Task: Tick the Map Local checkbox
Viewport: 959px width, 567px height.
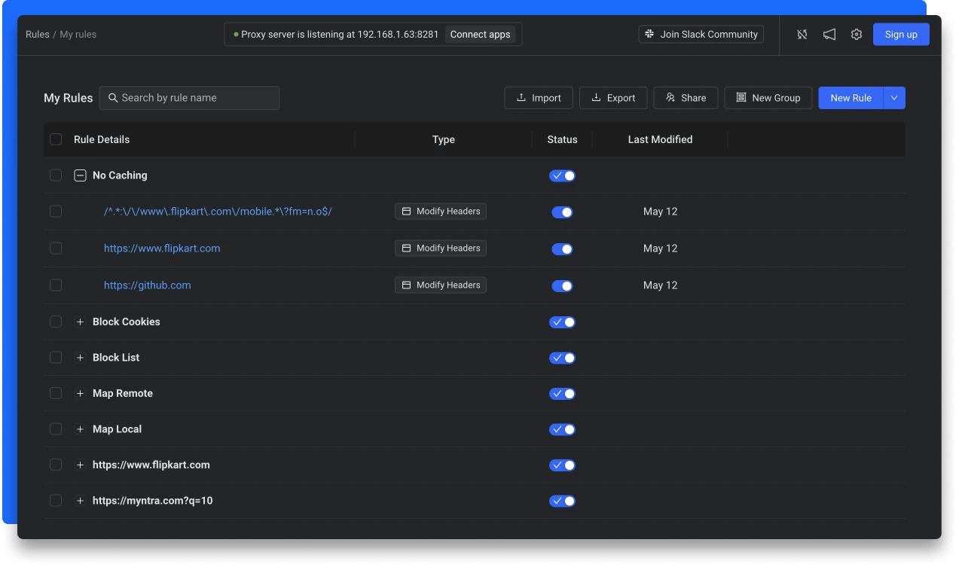Action: point(56,429)
